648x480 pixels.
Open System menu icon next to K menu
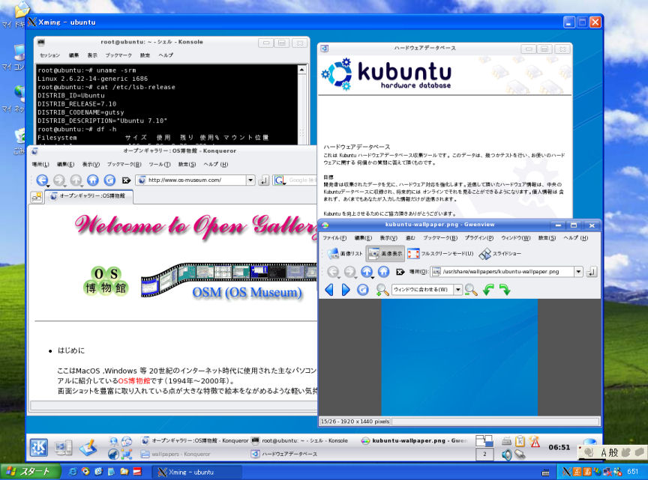click(x=63, y=447)
